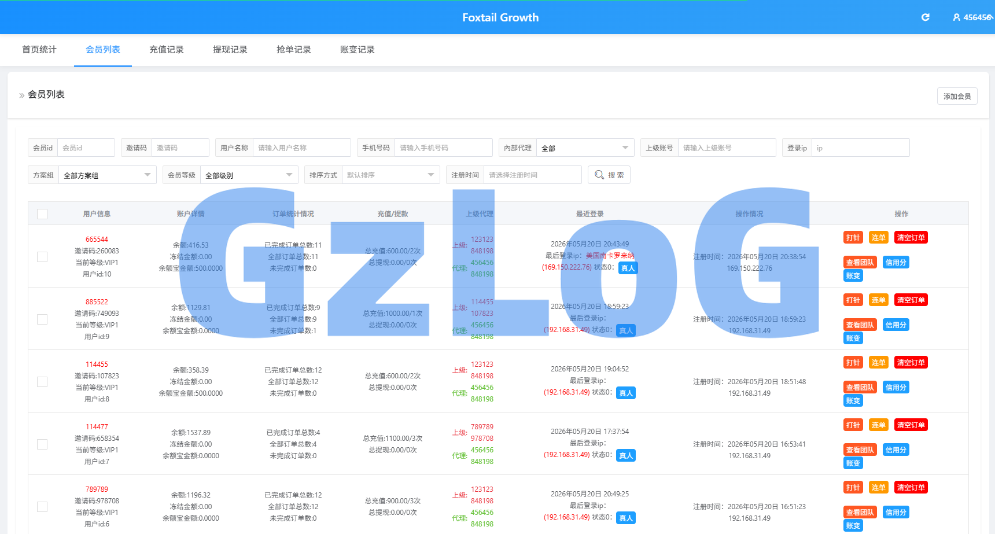This screenshot has width=995, height=534.
Task: Click the 添加会员 button
Action: [x=957, y=96]
